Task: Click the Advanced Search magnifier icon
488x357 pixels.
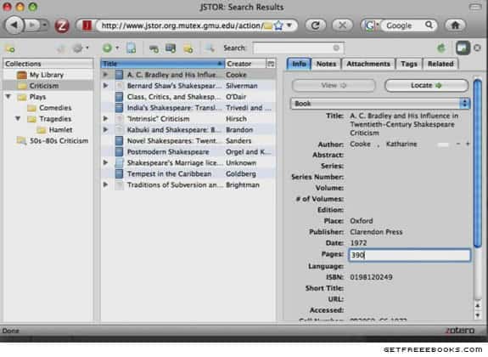Action: (210, 48)
